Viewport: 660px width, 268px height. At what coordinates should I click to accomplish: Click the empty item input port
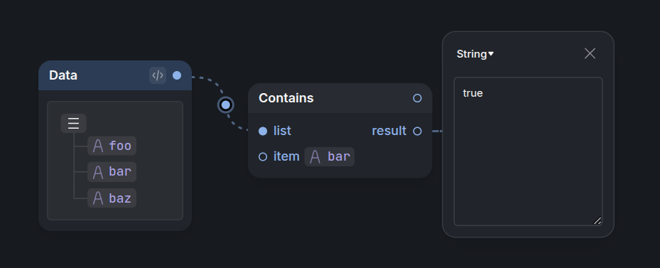click(x=263, y=157)
